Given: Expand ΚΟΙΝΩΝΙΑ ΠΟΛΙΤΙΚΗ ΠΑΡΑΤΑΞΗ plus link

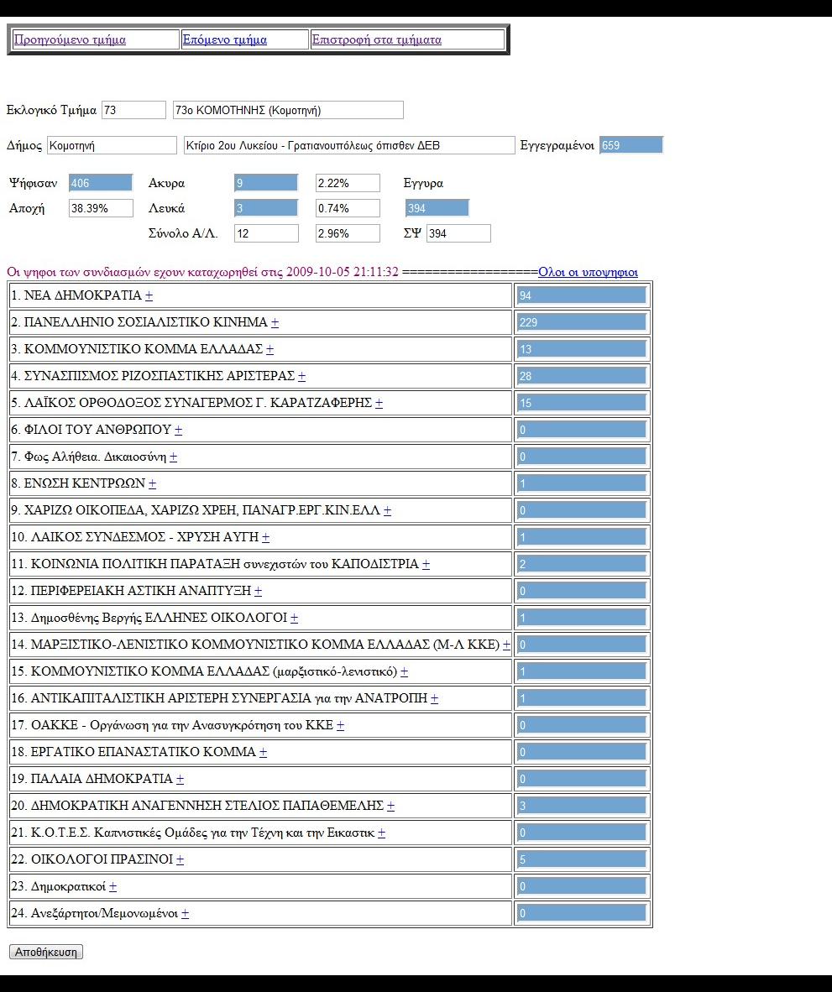Looking at the screenshot, I should coord(426,564).
